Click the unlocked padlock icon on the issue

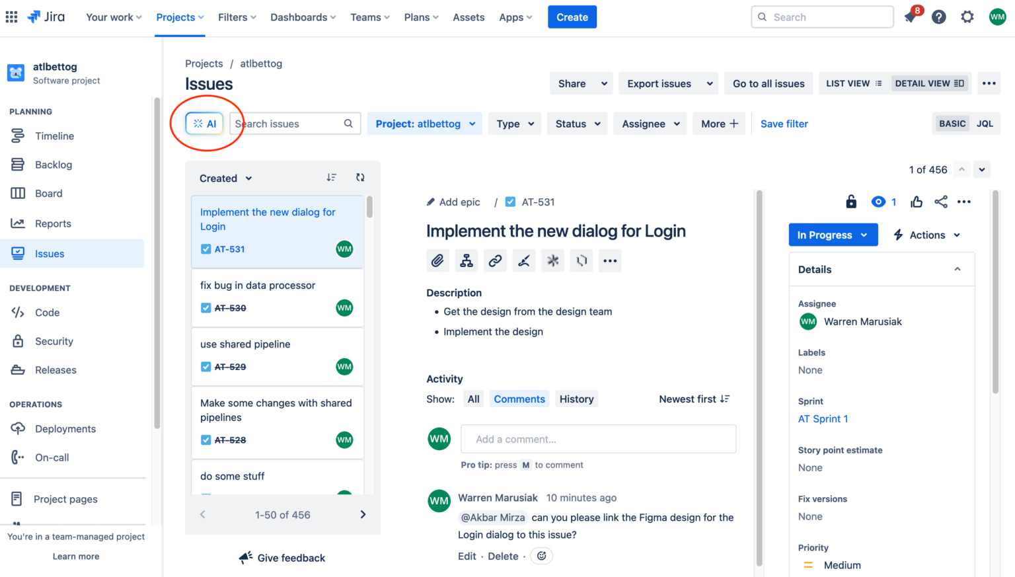(851, 202)
